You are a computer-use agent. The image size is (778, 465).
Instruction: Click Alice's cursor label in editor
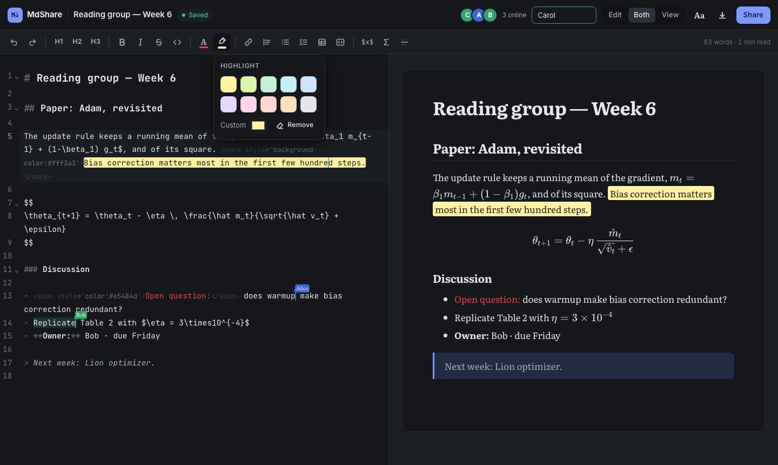pyautogui.click(x=302, y=288)
